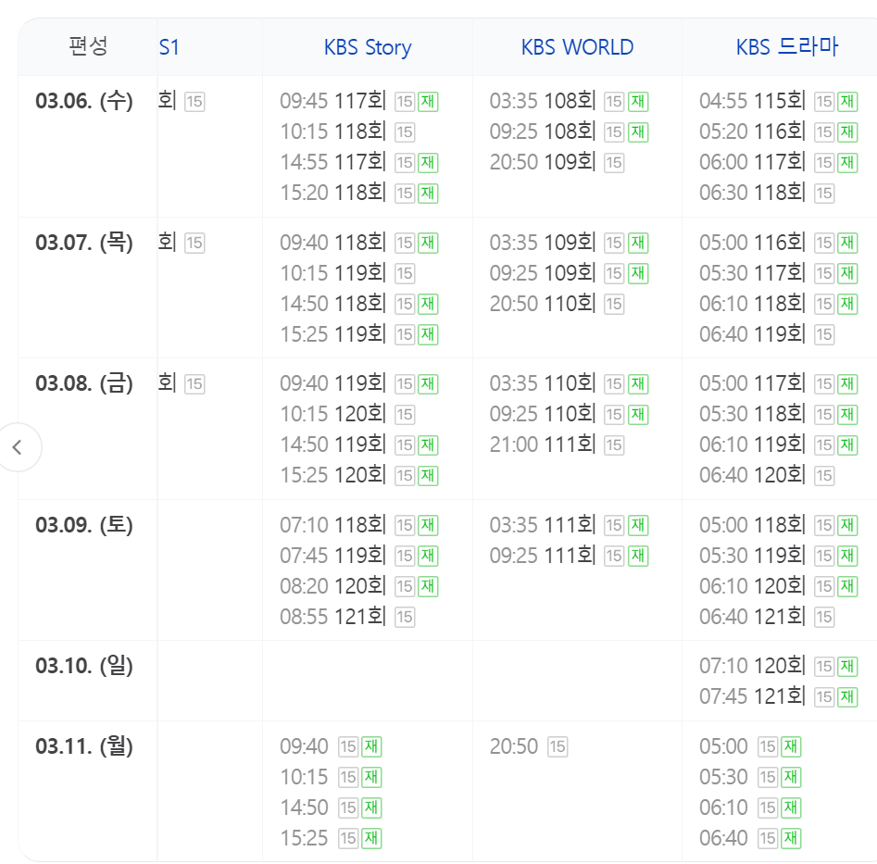877x864 pixels.
Task: Click KBS Story 14:50 118회 entry
Action: [x=358, y=304]
